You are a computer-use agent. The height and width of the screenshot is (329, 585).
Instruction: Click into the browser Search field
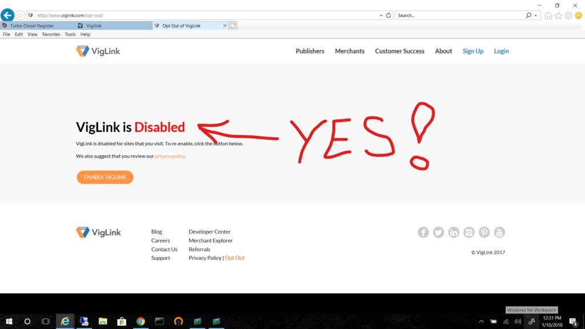[460, 15]
